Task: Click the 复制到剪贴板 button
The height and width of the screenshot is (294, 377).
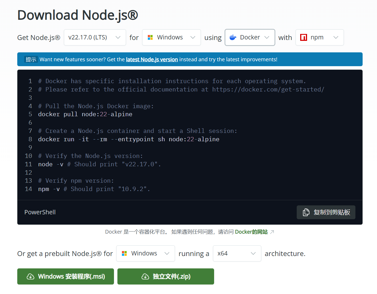Action: tap(326, 212)
